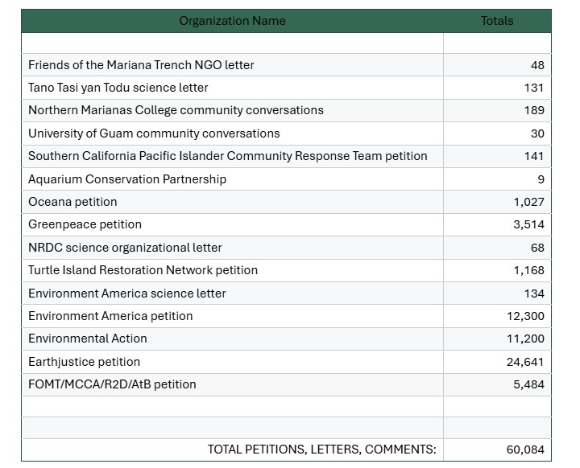Click the Oceana petition cell
Image resolution: width=580 pixels, height=468 pixels.
coord(72,202)
